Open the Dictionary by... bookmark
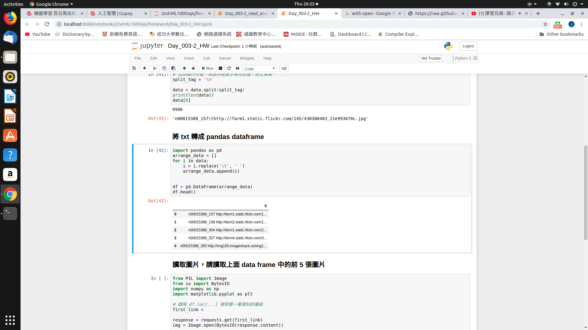This screenshot has width=588, height=330. click(75, 34)
